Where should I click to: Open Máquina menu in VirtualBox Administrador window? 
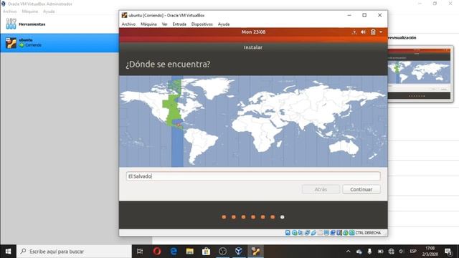coord(30,11)
